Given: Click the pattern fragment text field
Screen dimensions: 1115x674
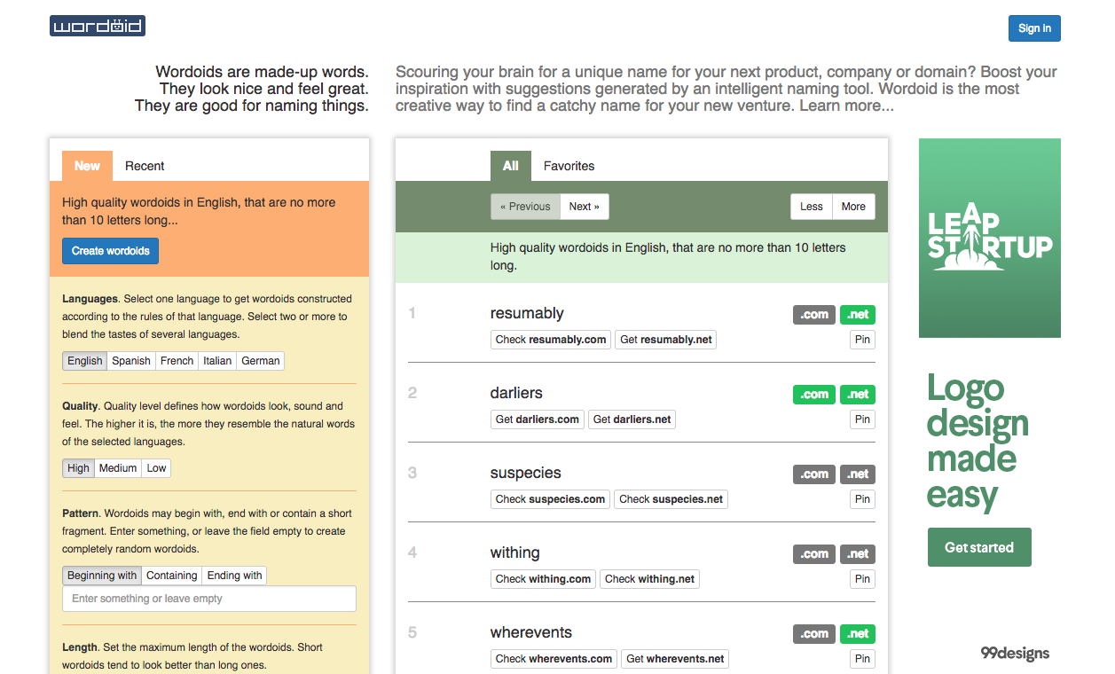Looking at the screenshot, I should click(x=209, y=599).
